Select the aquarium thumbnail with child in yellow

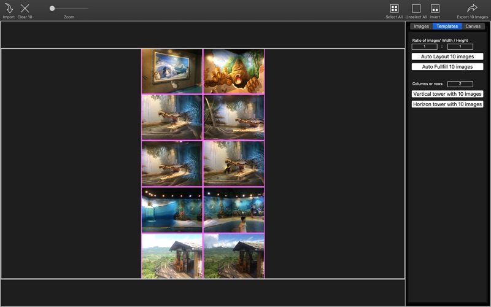pos(234,210)
